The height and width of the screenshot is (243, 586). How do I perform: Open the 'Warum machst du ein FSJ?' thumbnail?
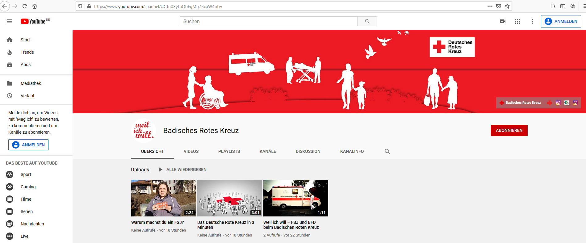[x=164, y=198]
